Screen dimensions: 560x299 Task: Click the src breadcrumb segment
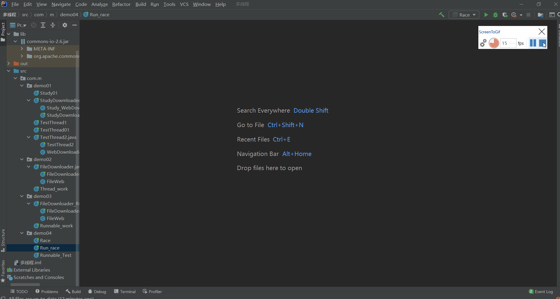[x=25, y=14]
